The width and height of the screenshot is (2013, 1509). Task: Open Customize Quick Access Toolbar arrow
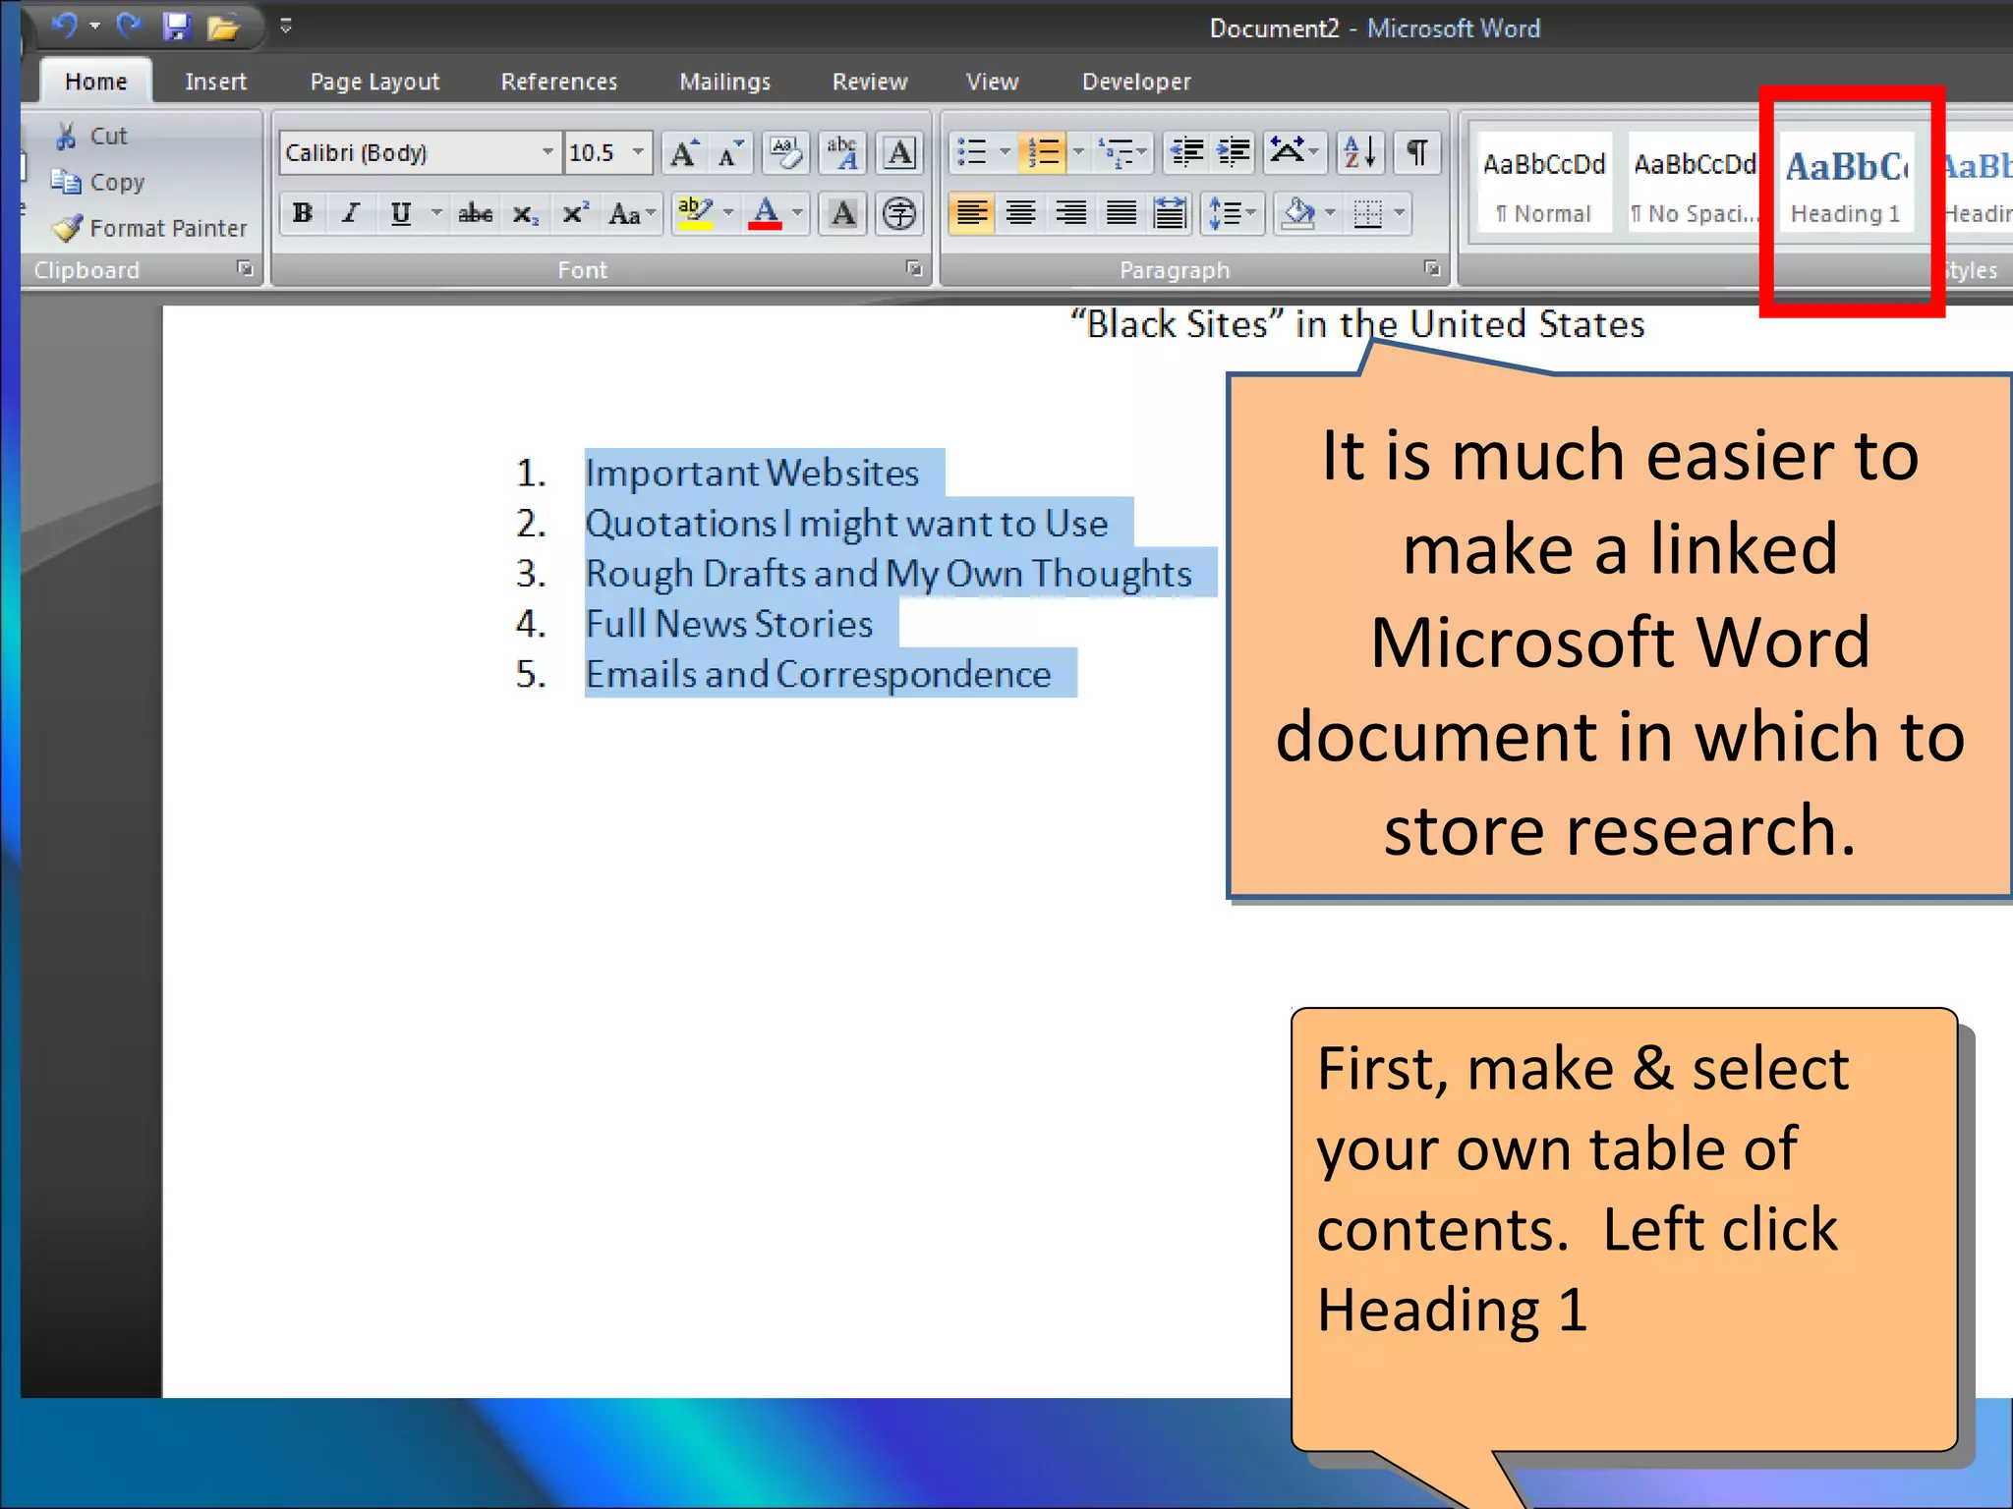(x=286, y=27)
